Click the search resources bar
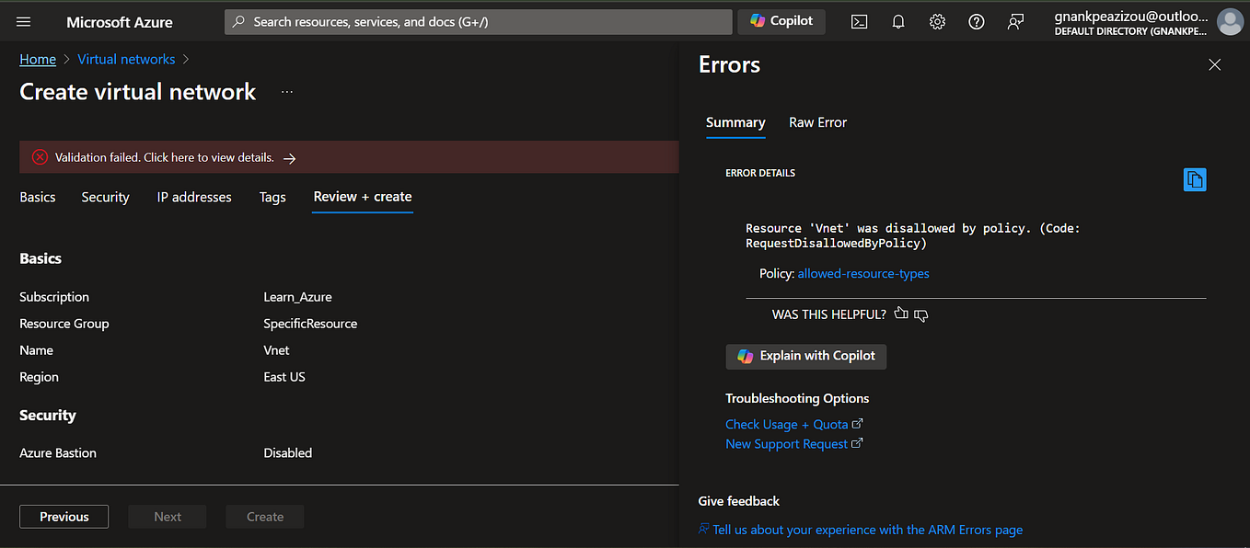This screenshot has height=548, width=1250. [478, 20]
